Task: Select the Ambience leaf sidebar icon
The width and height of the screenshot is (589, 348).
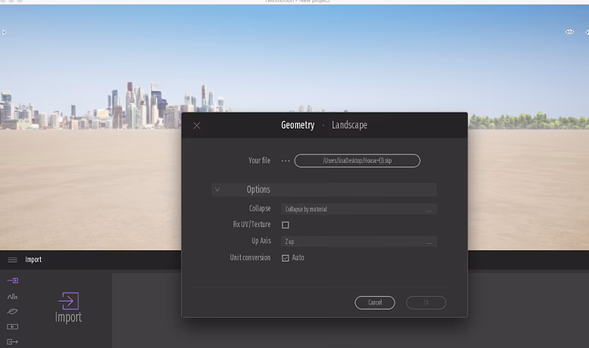Action: [x=13, y=311]
